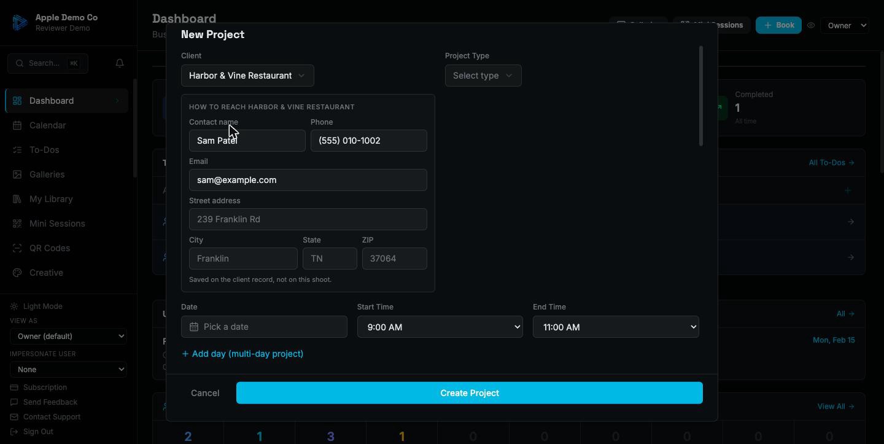Click the Subscription card icon
This screenshot has width=884, height=444.
point(14,388)
